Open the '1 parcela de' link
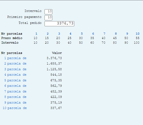Screen dimensions: 143x125 15,58
